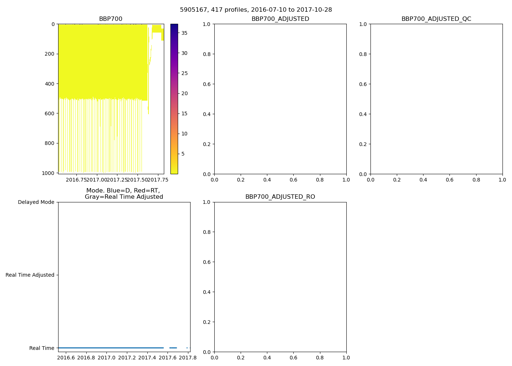Click the colorbar tick label 35
Screen dimensions: 512x366
coord(184,33)
